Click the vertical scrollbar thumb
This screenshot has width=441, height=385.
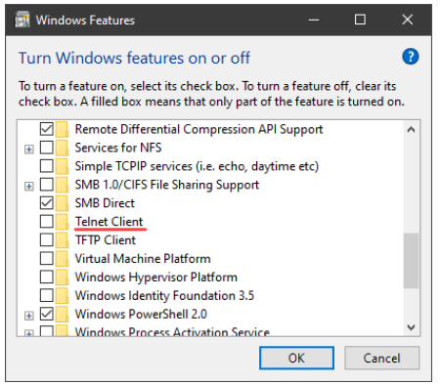[411, 261]
